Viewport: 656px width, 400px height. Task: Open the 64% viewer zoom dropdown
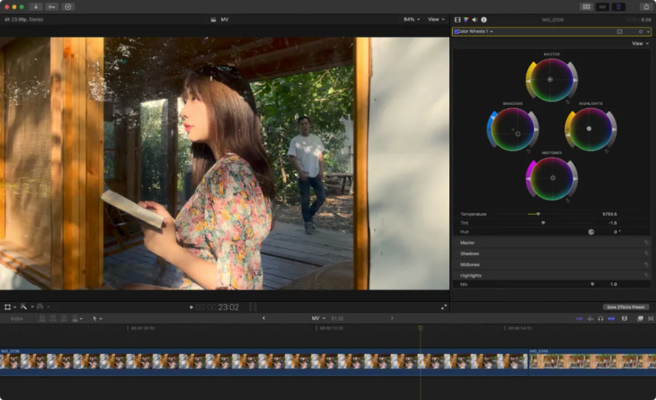(412, 19)
